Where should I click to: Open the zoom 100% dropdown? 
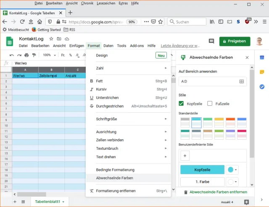[49, 55]
